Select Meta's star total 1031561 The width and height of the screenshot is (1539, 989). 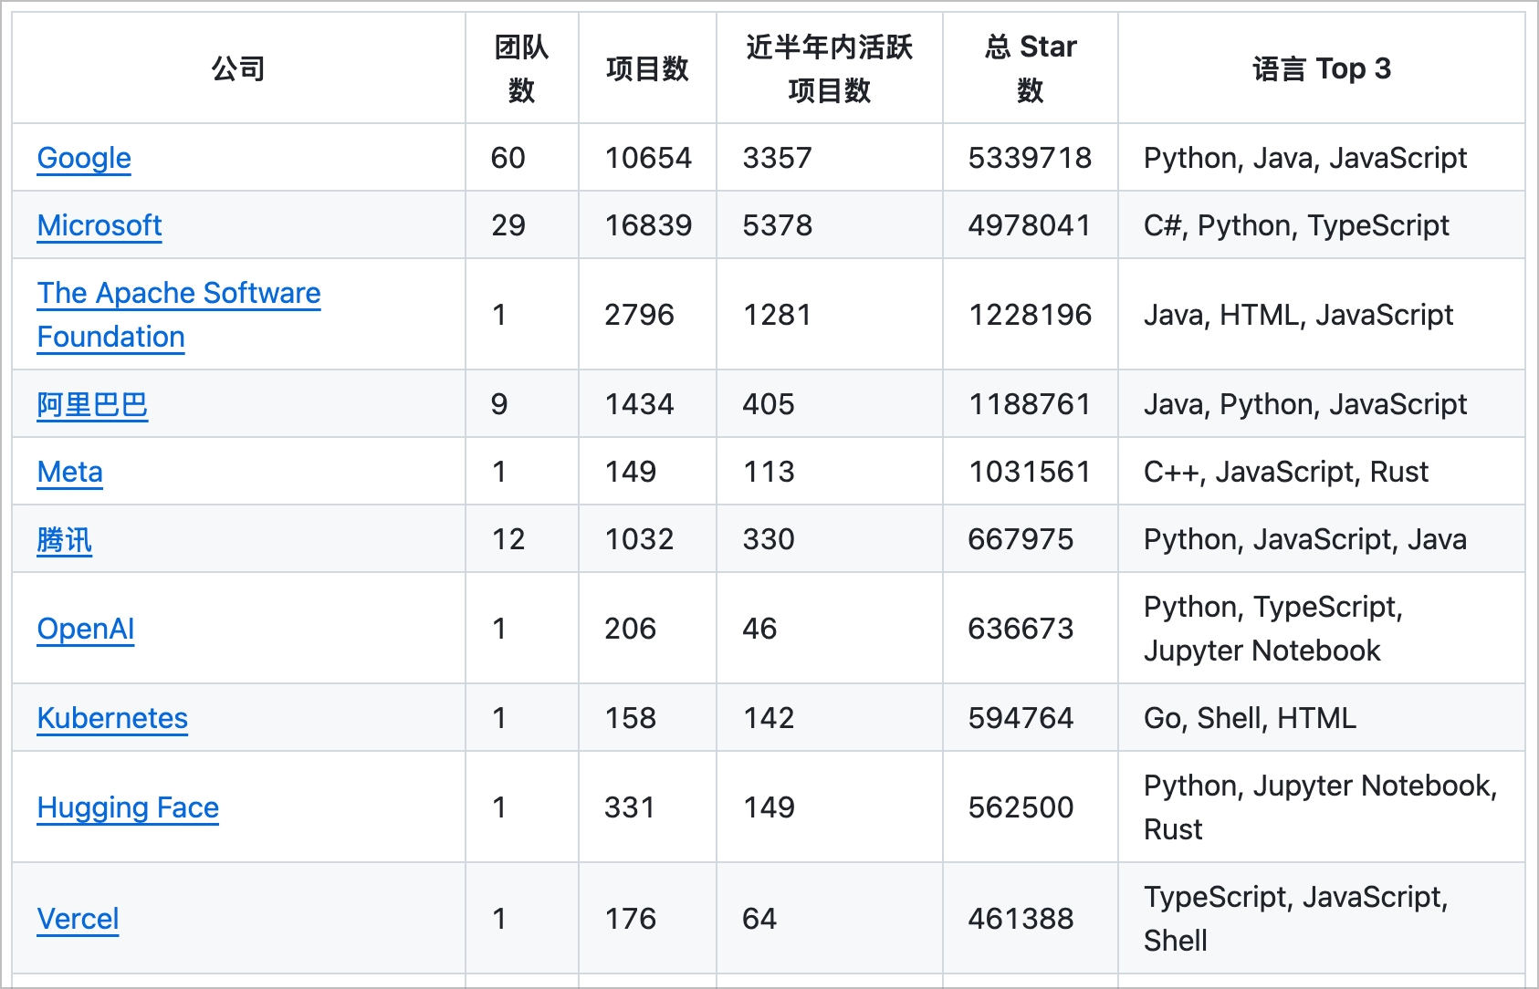click(1031, 472)
